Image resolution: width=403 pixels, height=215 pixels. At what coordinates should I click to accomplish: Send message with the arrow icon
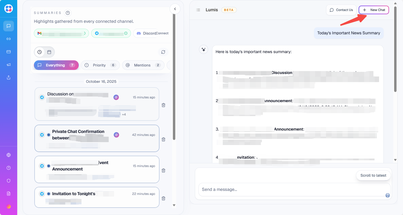point(387,195)
